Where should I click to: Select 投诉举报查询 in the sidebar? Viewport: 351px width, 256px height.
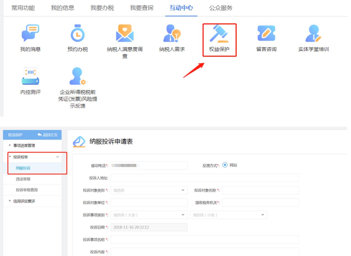coord(27,190)
